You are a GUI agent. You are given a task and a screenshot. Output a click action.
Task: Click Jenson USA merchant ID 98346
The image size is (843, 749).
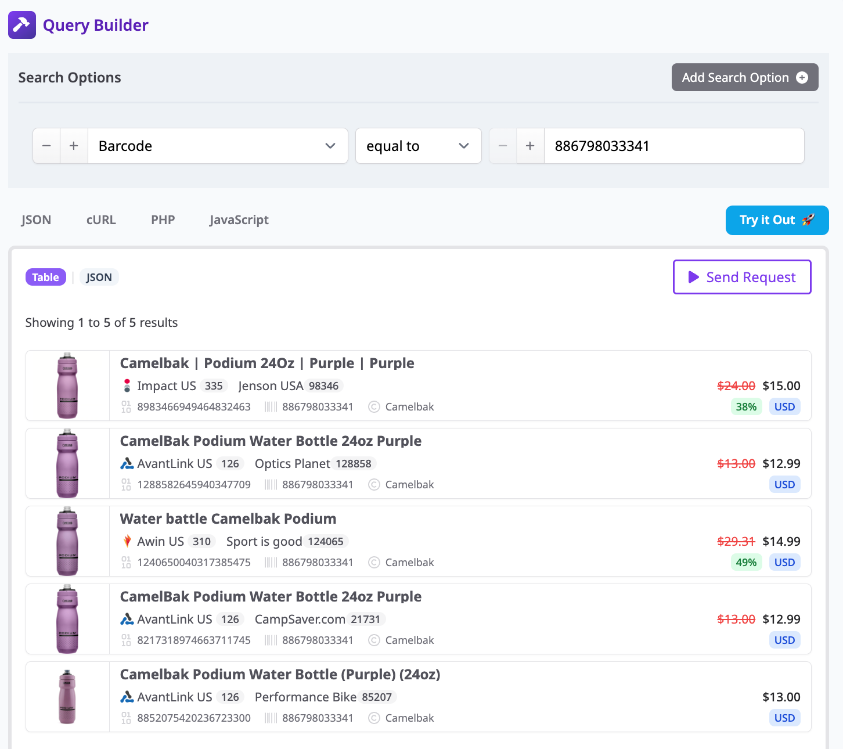pyautogui.click(x=323, y=386)
